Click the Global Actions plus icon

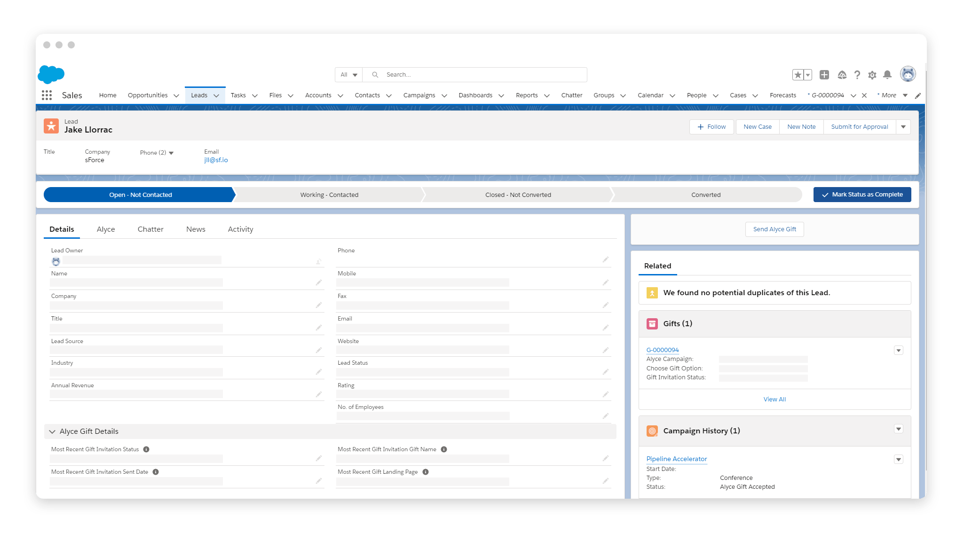click(824, 75)
